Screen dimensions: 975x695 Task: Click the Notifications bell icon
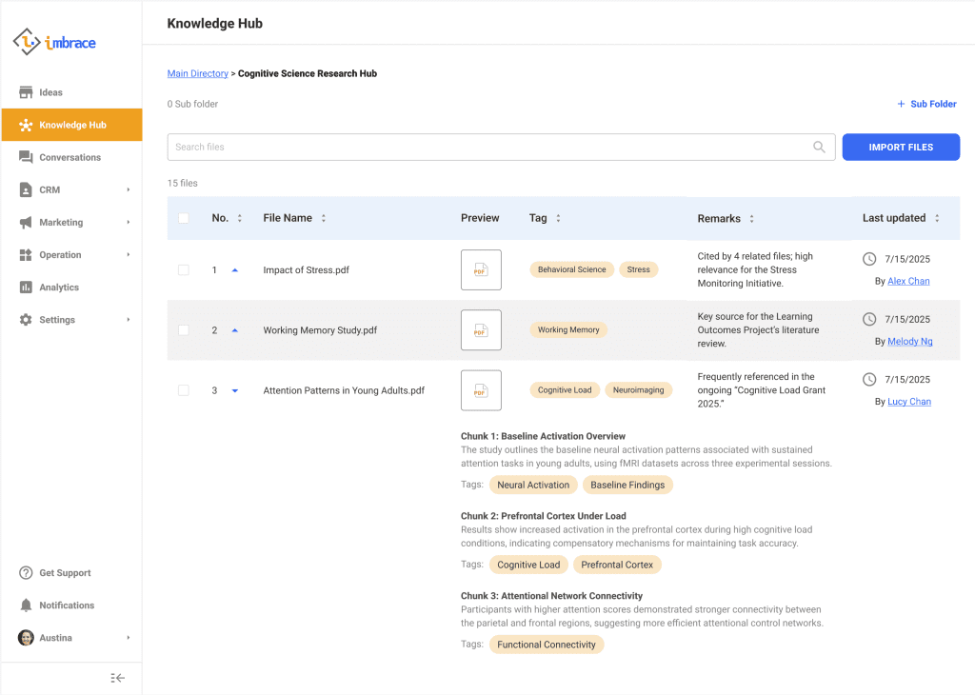pos(26,606)
